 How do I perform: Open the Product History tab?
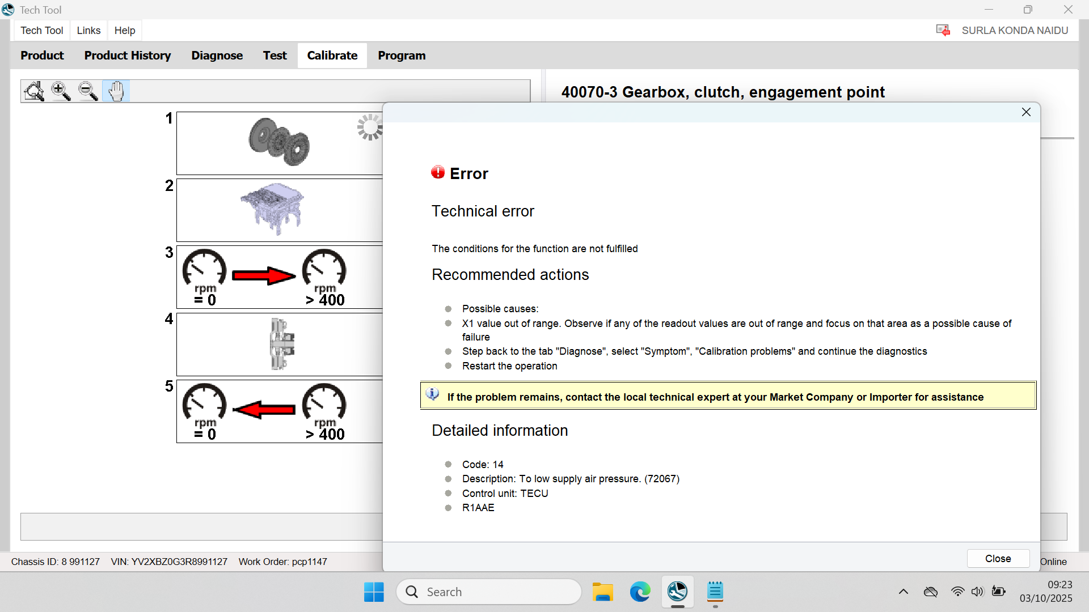(128, 56)
